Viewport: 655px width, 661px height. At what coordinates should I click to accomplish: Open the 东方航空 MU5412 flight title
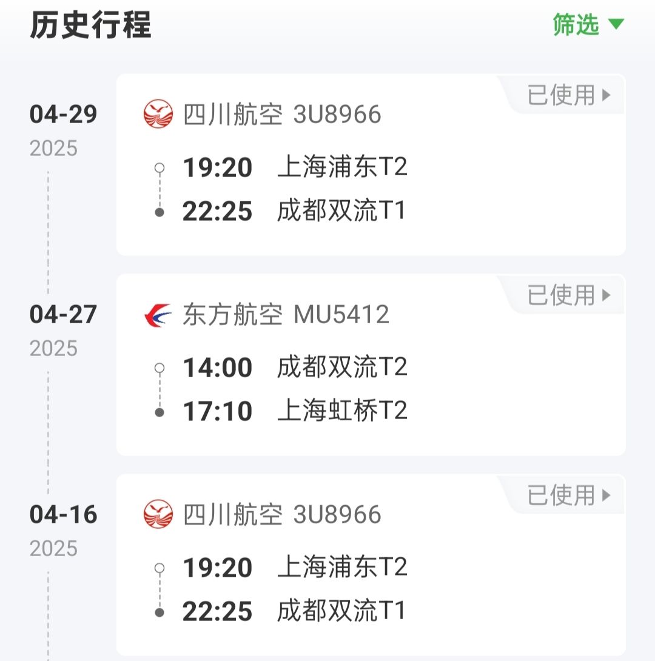pos(286,315)
